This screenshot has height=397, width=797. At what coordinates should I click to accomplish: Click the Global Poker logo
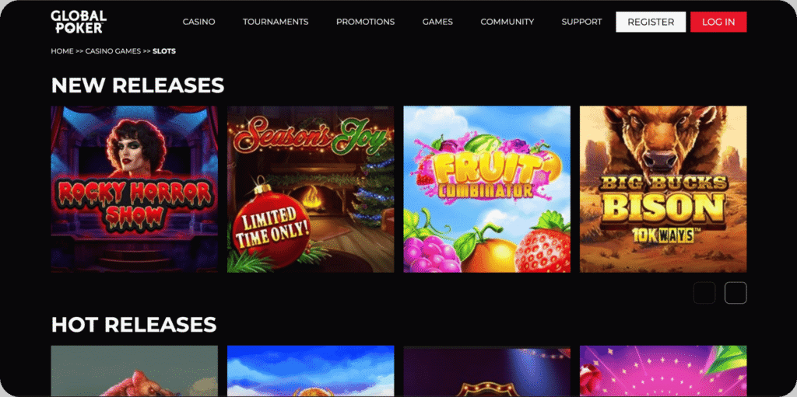tap(79, 22)
